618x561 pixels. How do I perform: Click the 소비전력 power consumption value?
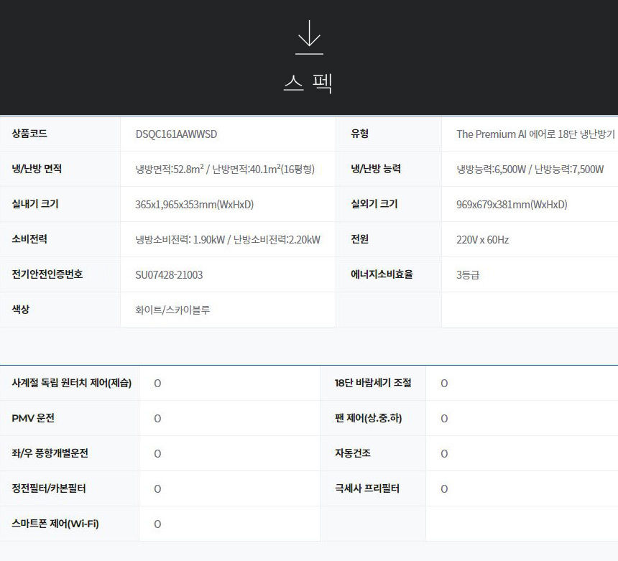click(x=228, y=240)
